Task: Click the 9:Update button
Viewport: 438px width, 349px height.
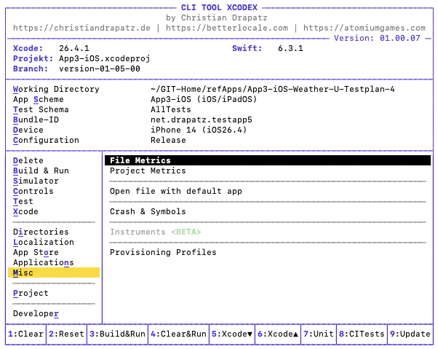Action: click(x=410, y=334)
